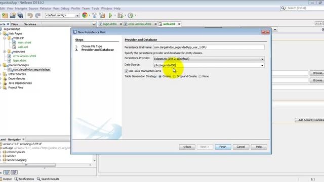Screen dimensions: 324x182
Task: Expand the resources folder node
Action: tap(5, 52)
